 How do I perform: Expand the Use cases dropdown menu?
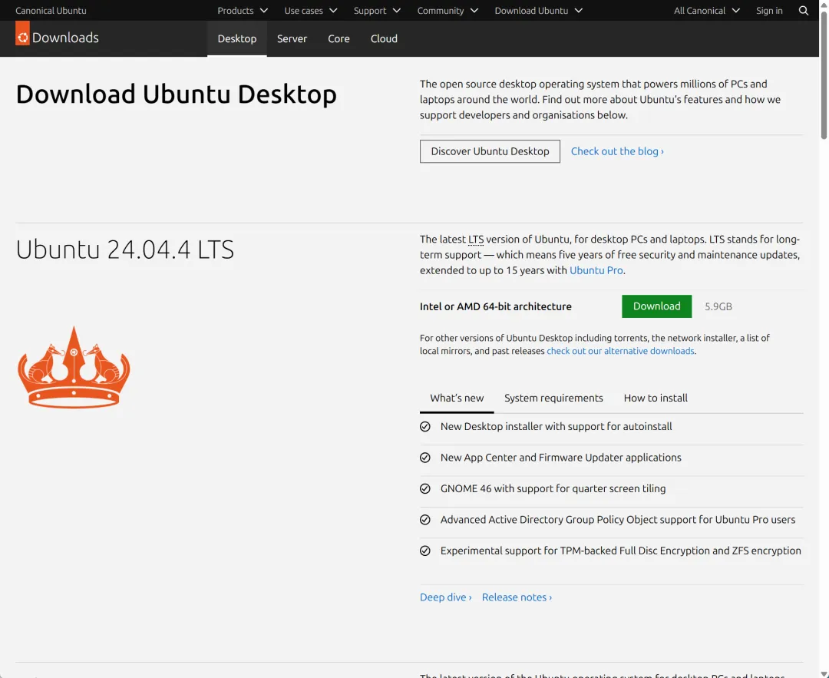tap(311, 11)
